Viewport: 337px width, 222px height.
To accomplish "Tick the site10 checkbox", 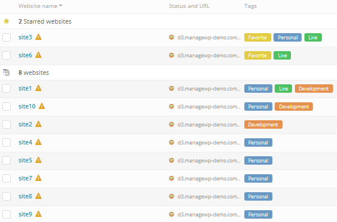I will point(6,106).
